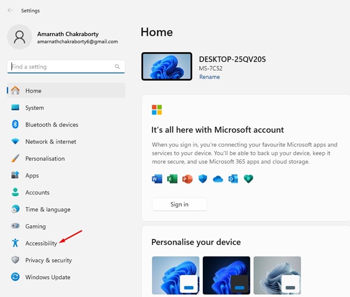
Task: Select the grey flow theme thumbnail
Action: [x=277, y=275]
